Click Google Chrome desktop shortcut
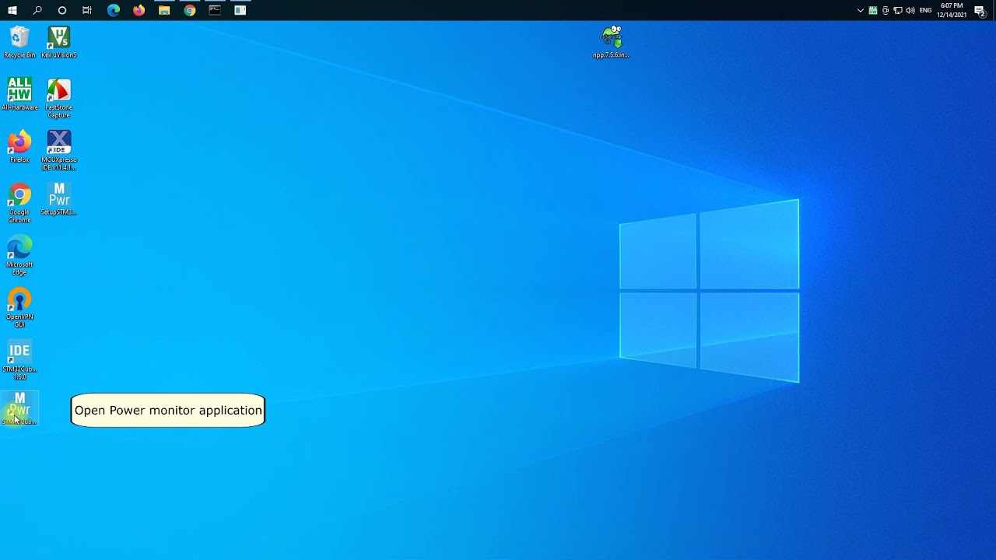The height and width of the screenshot is (560, 996). (19, 197)
